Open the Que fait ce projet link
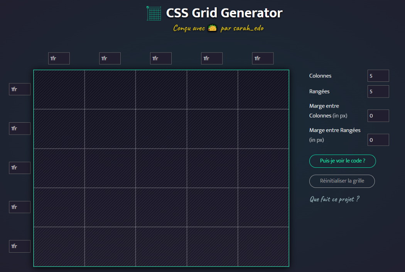Viewport: 405px width, 272px height. pos(334,199)
